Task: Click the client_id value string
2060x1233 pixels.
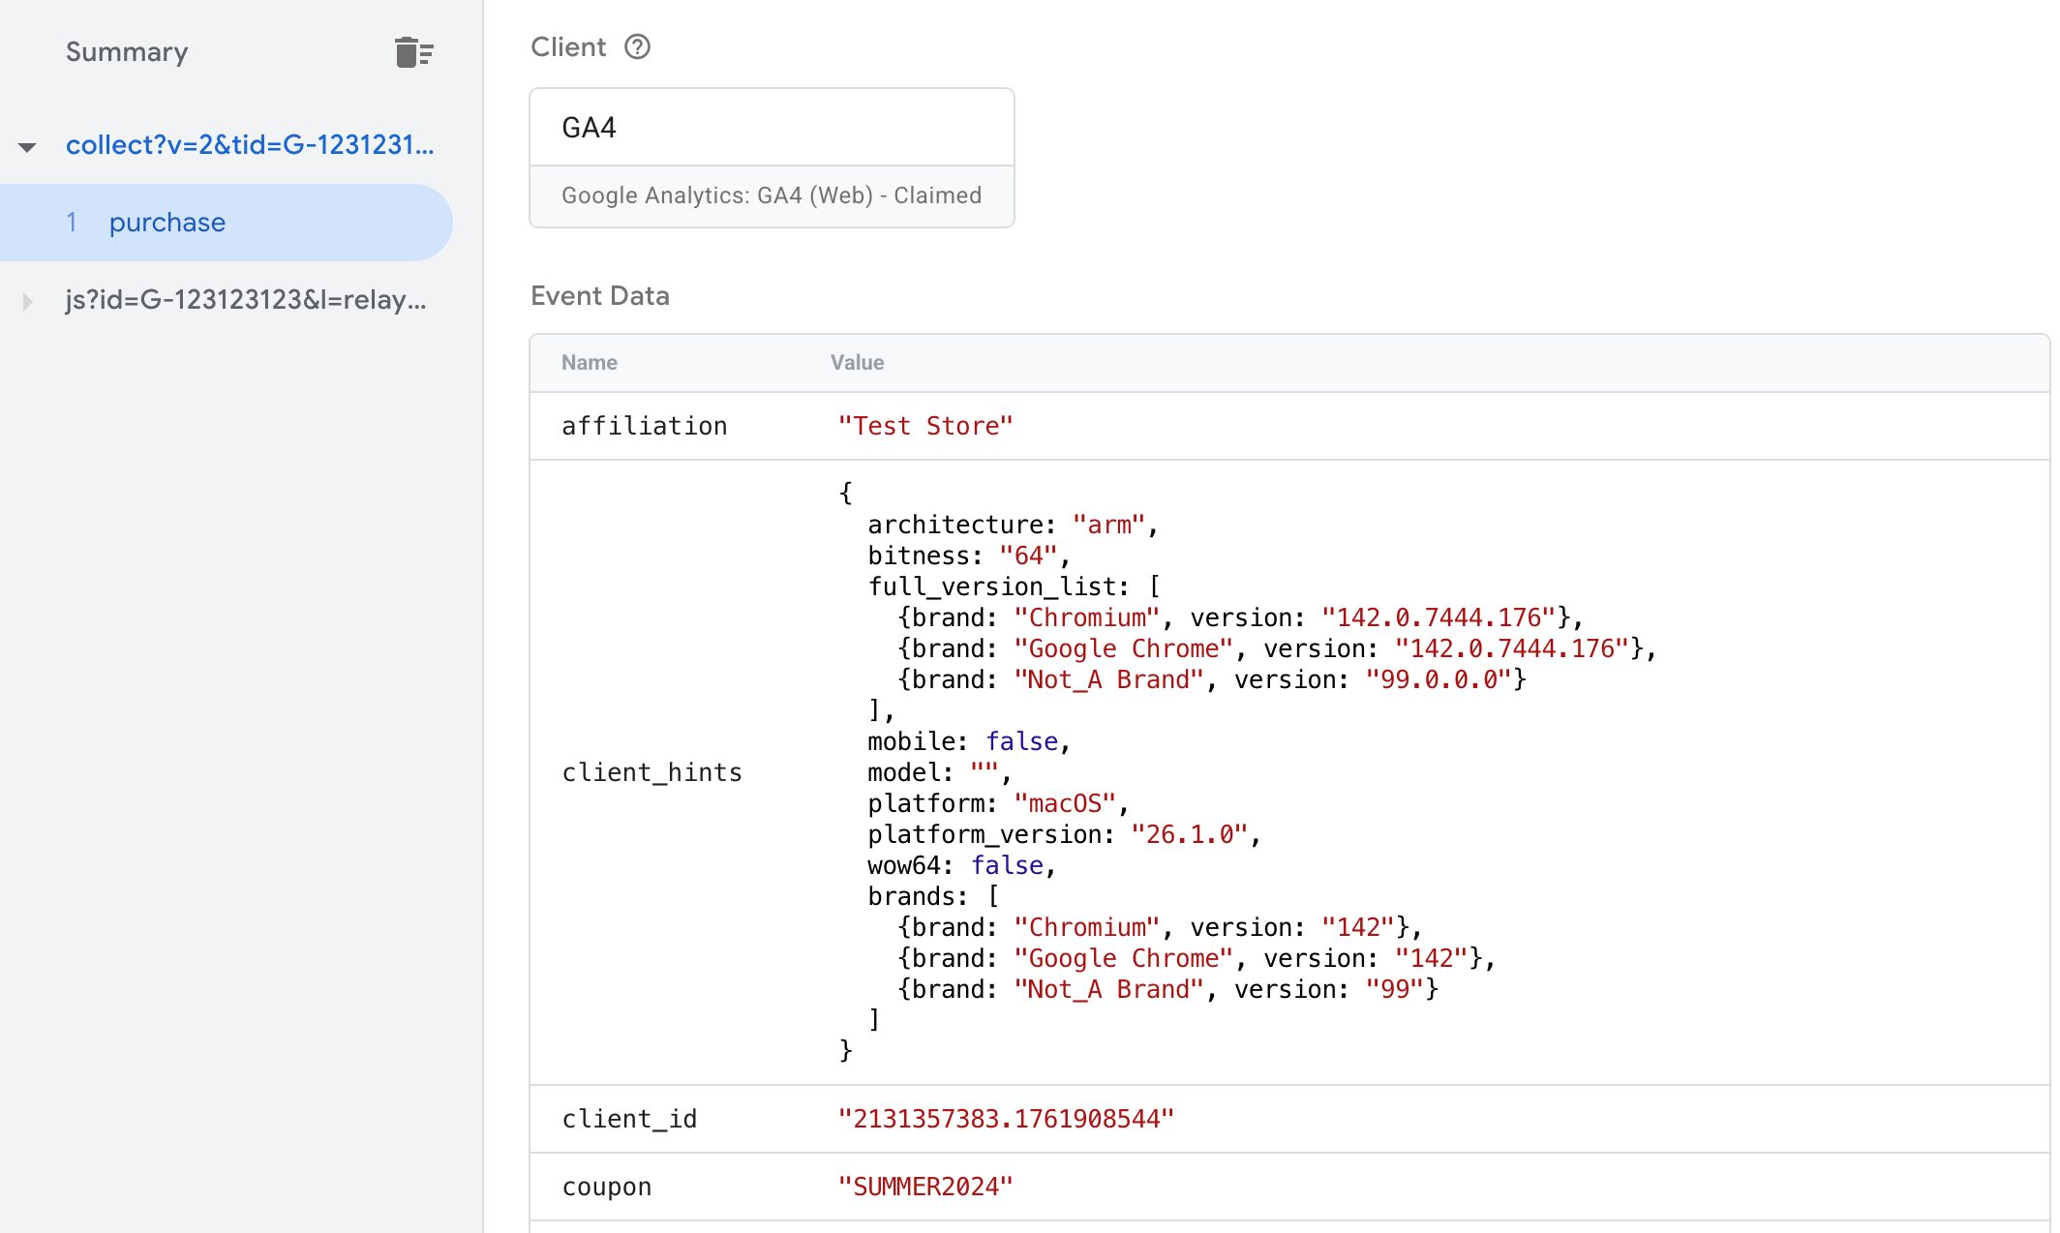Action: tap(1005, 1119)
